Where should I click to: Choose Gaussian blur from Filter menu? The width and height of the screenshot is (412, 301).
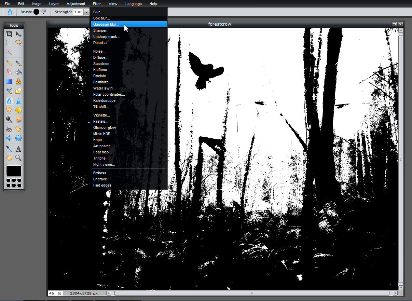129,24
